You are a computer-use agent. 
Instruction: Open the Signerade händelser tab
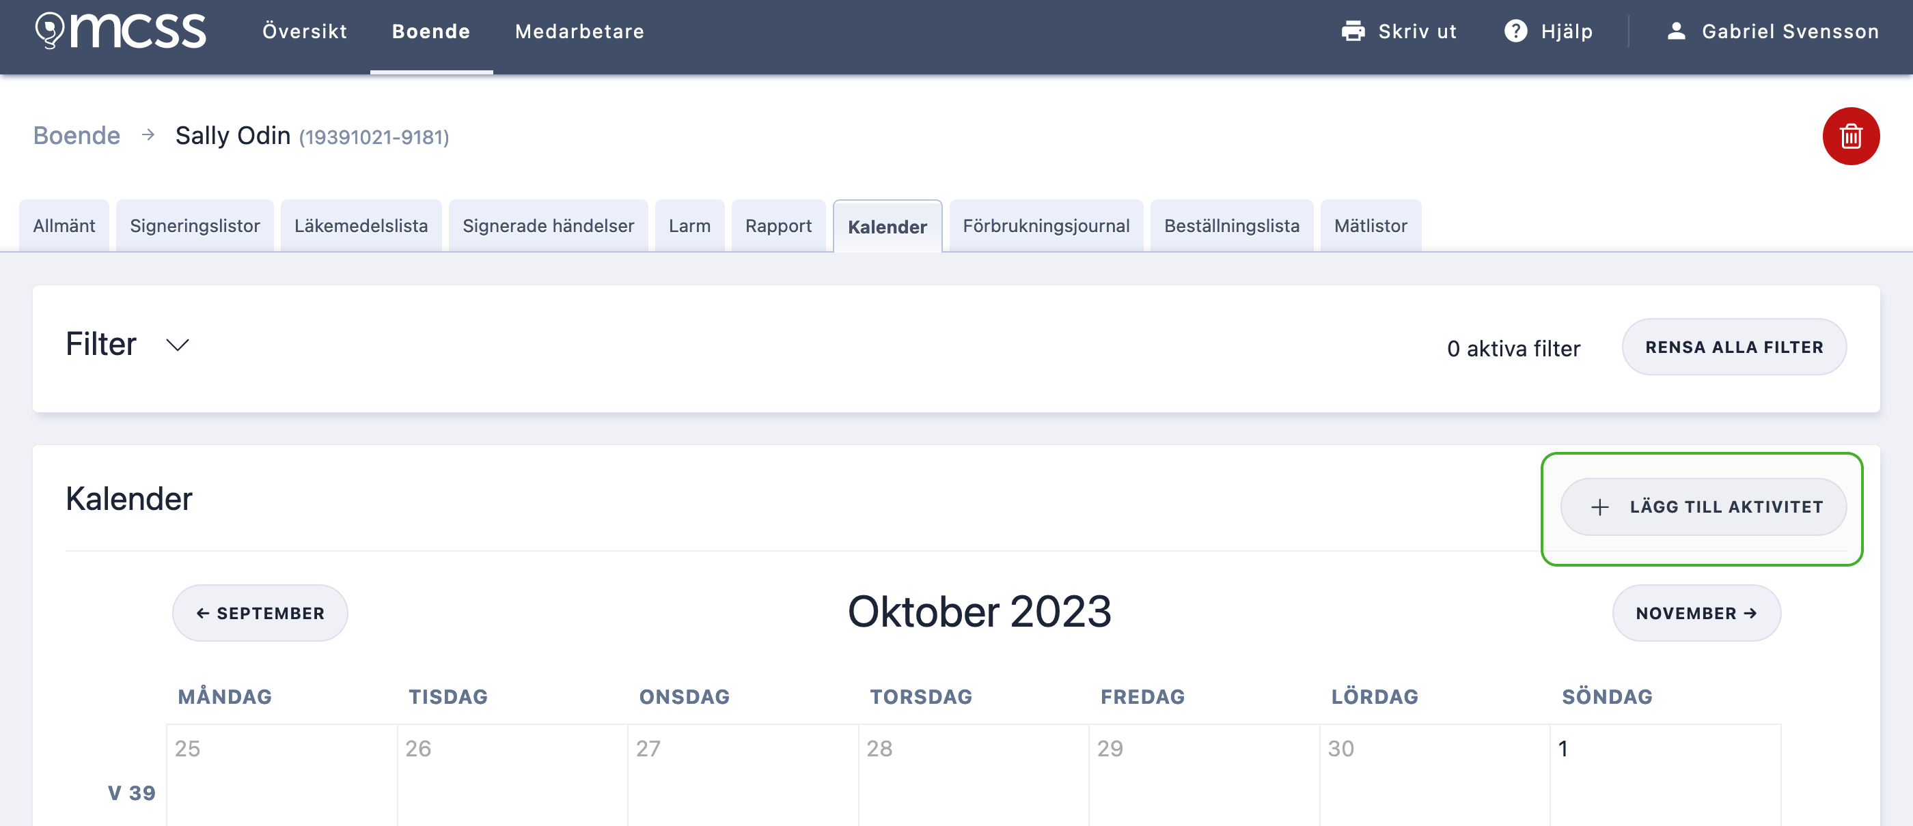coord(548,225)
